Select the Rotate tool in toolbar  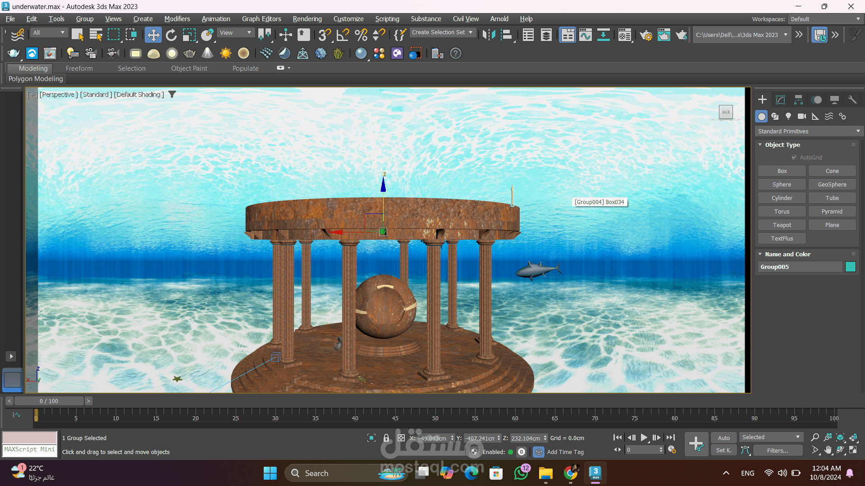click(x=171, y=35)
